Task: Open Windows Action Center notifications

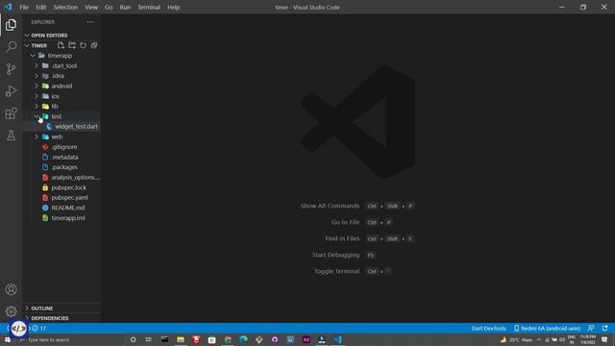Action: [x=604, y=339]
